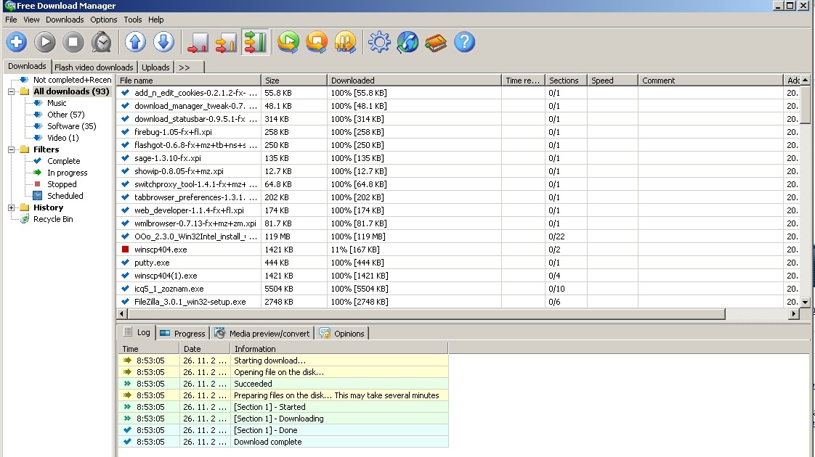This screenshot has width=815, height=457.
Task: Open settings with the gear icon
Action: 379,42
